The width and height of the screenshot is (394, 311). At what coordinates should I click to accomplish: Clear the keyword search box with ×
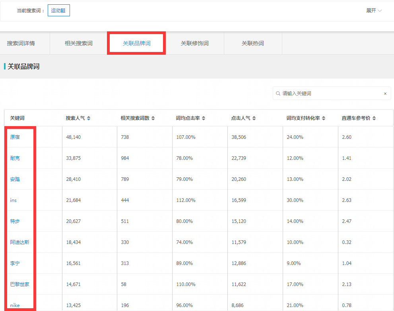(x=385, y=94)
